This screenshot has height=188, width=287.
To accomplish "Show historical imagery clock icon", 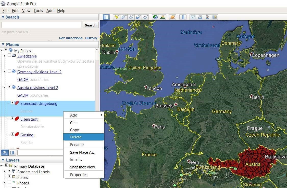I will [155, 17].
